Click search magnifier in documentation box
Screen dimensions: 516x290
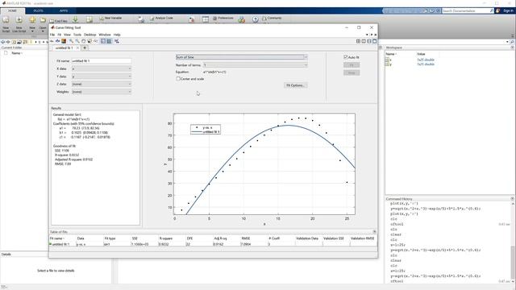tap(492, 10)
